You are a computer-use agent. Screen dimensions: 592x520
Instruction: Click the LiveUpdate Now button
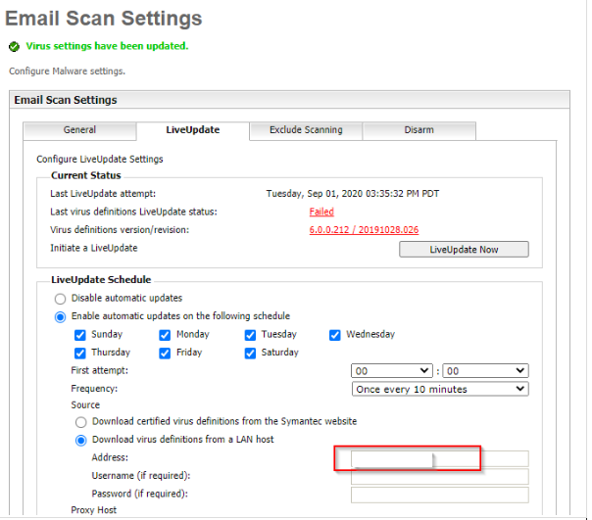tap(464, 250)
